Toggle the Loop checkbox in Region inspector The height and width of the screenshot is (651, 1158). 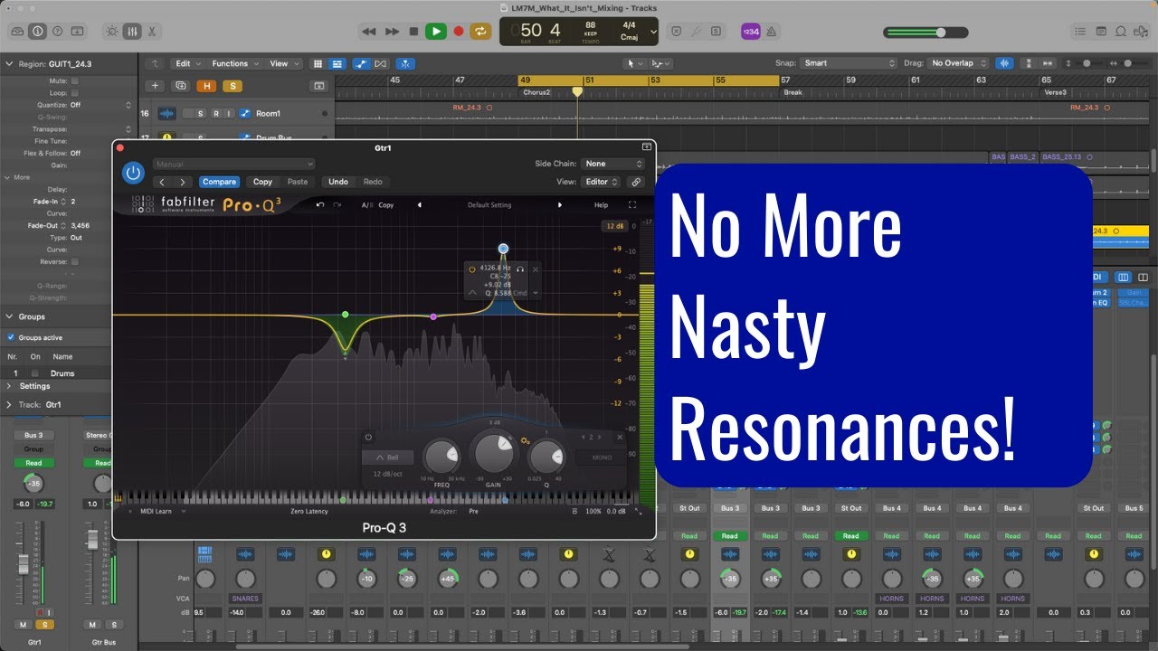coord(75,92)
